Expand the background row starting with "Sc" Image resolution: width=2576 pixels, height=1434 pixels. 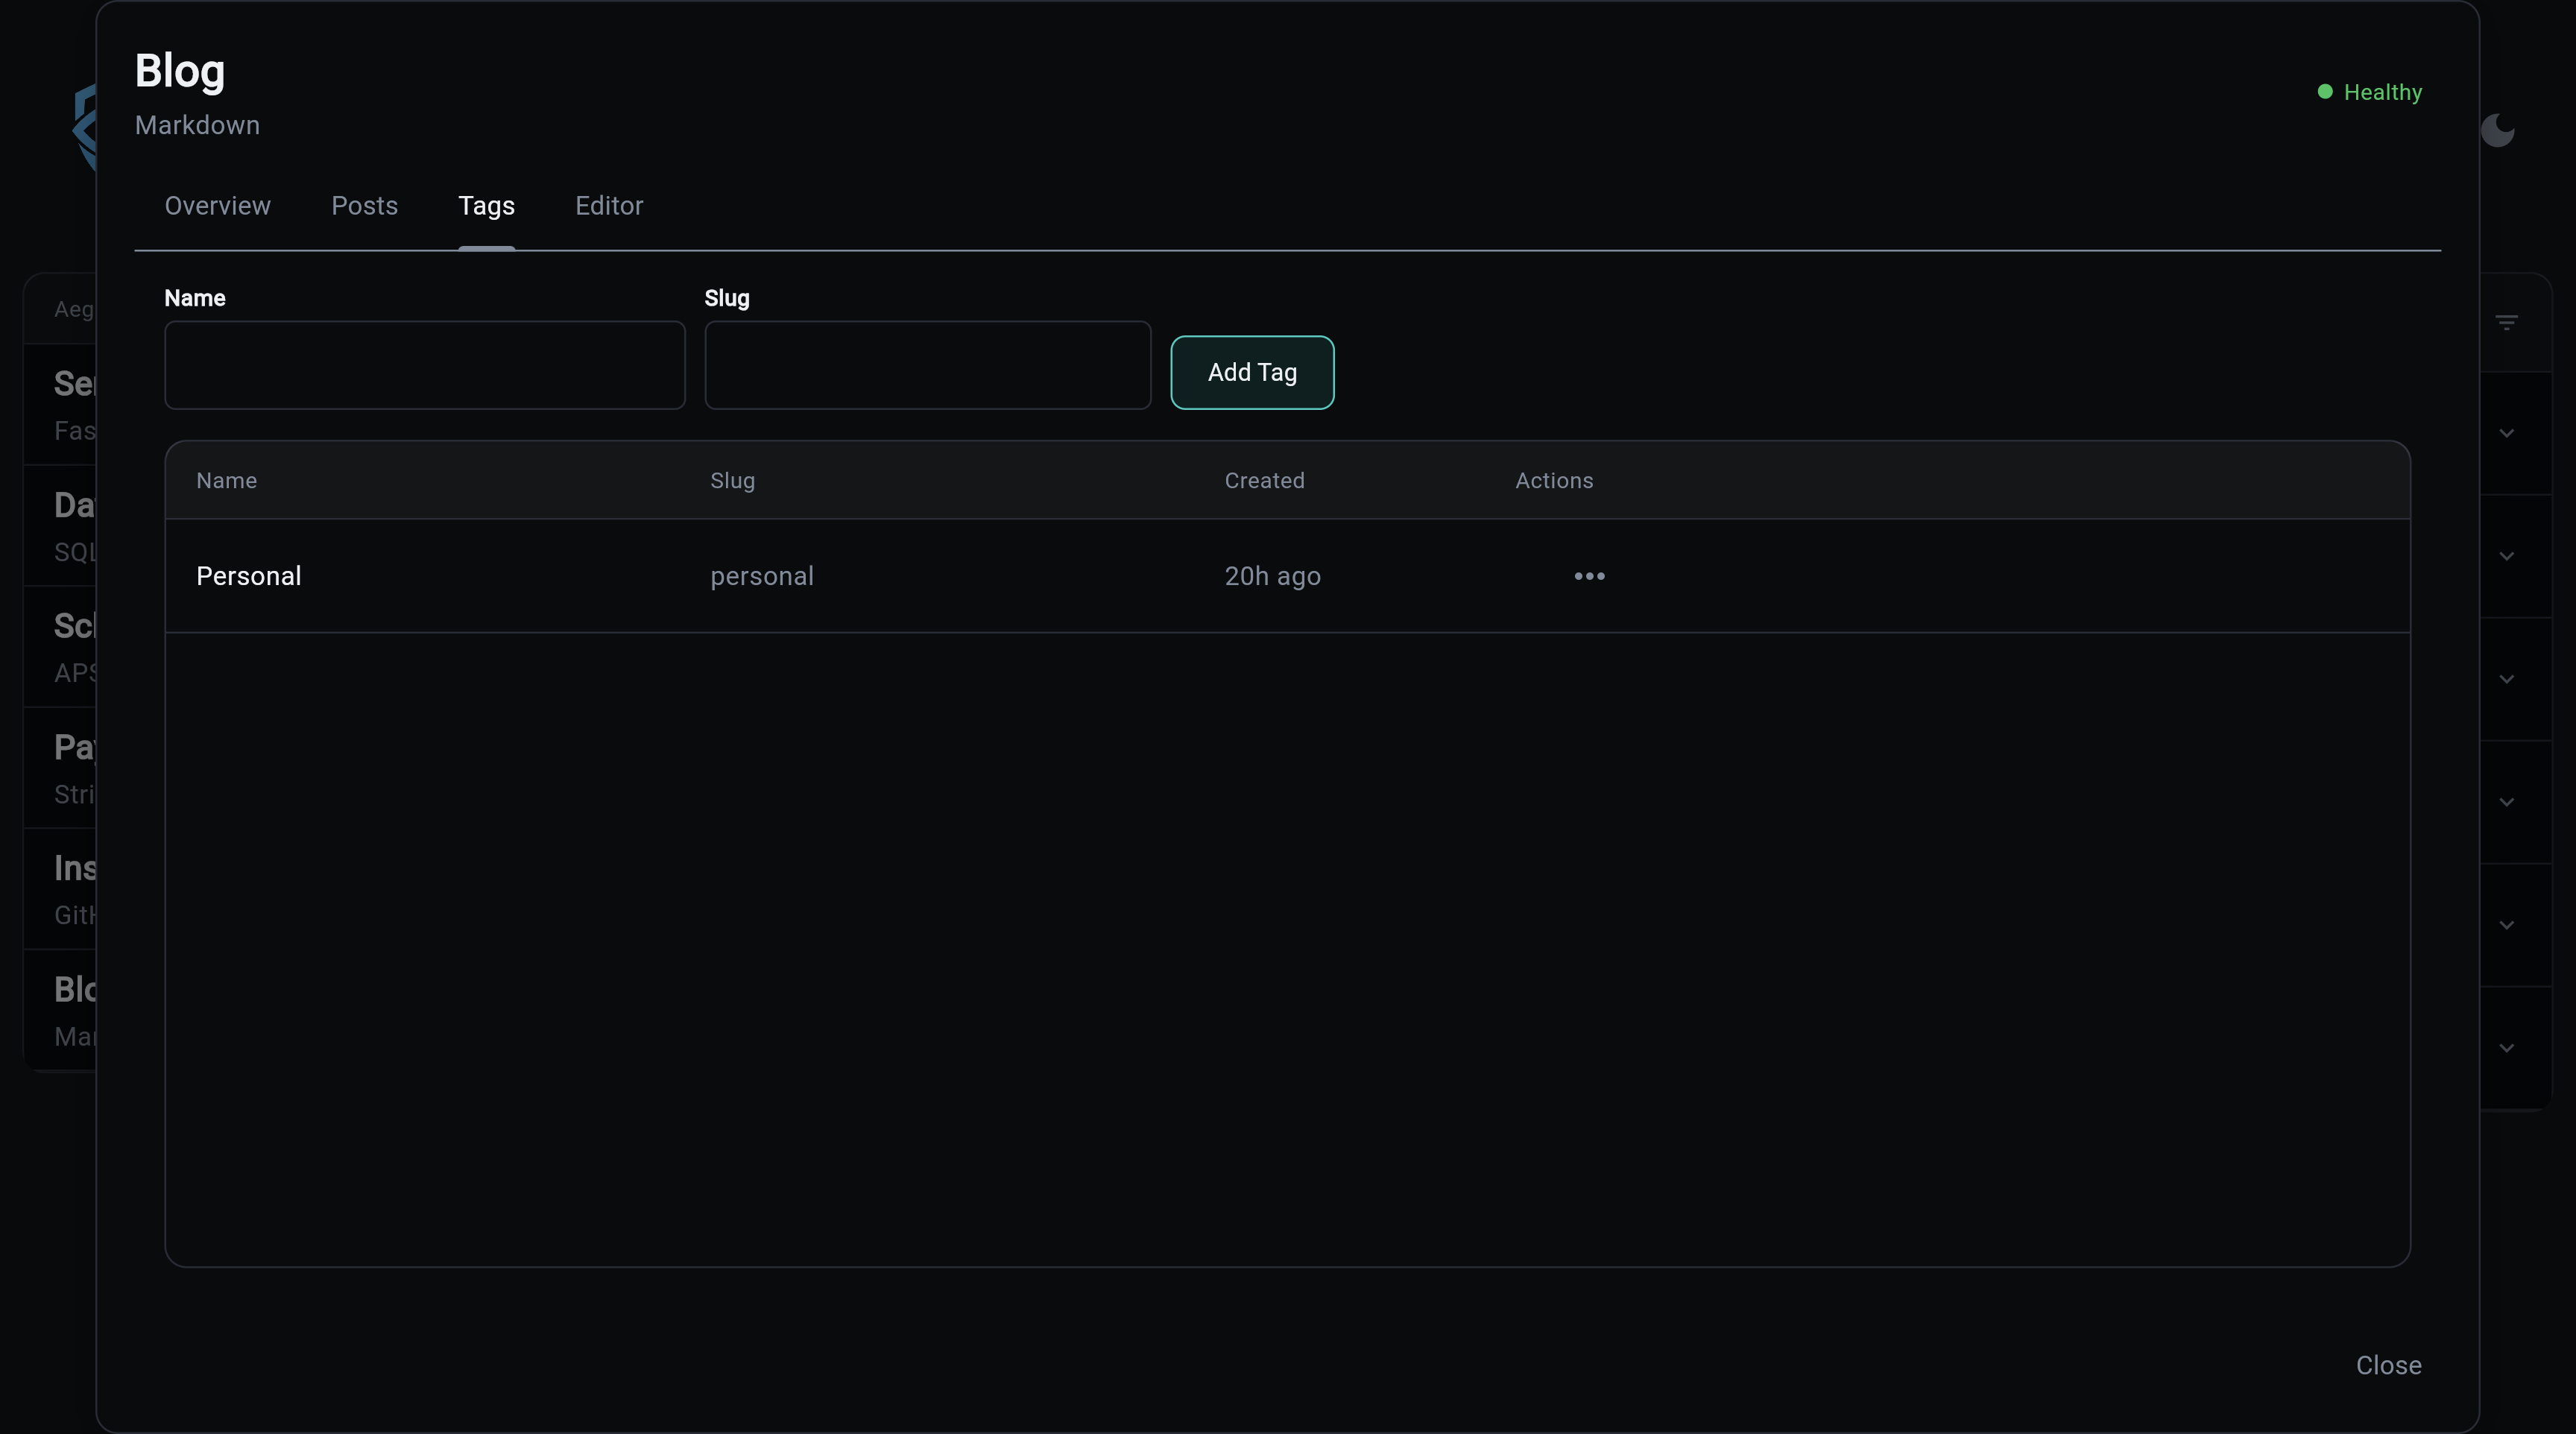point(2506,679)
